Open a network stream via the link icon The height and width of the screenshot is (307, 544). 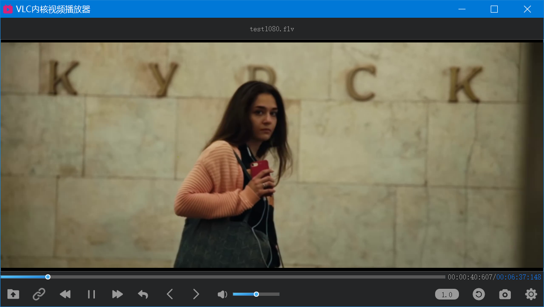[39, 294]
